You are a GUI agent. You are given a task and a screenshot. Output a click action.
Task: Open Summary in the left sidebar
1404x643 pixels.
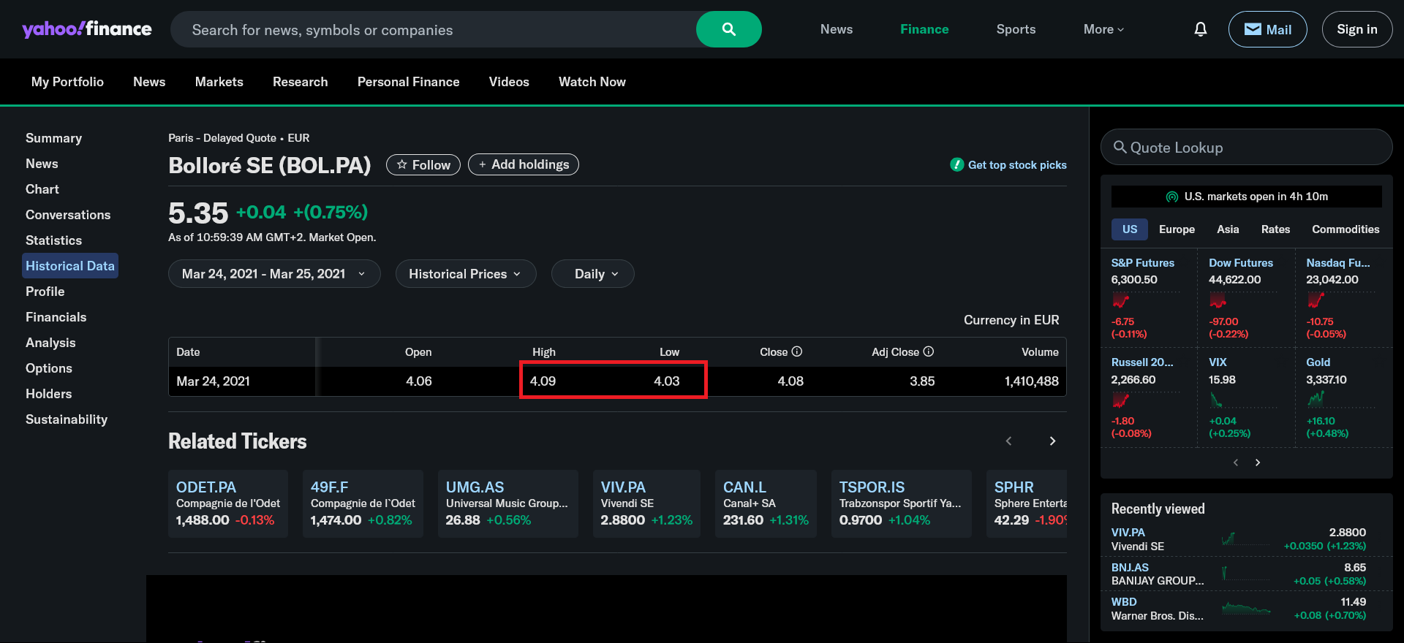point(53,138)
